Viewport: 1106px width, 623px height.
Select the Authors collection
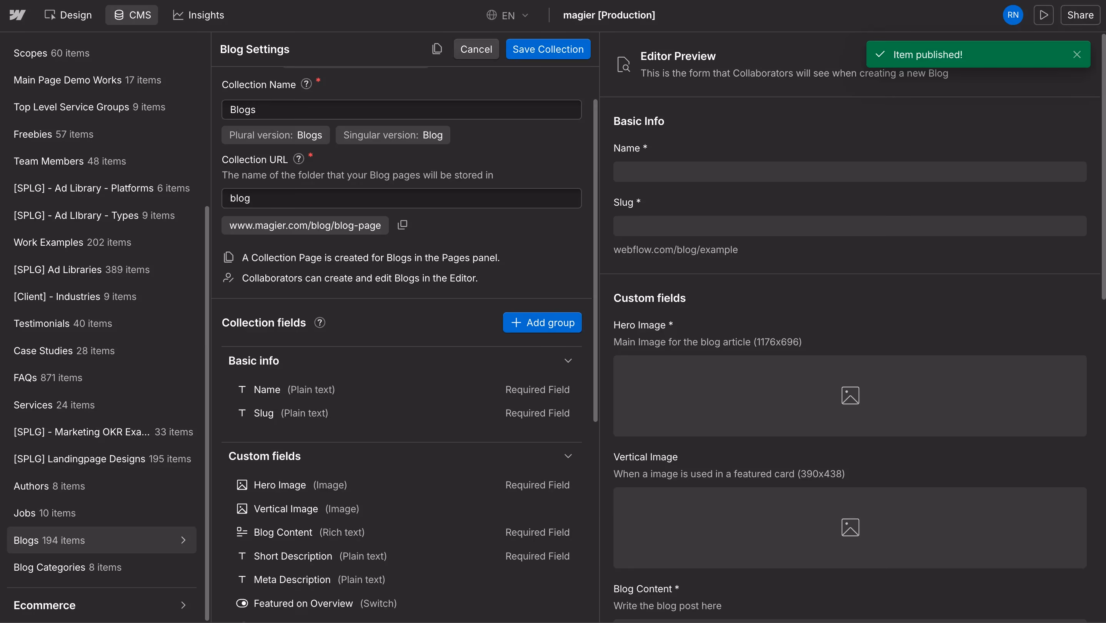pos(101,486)
